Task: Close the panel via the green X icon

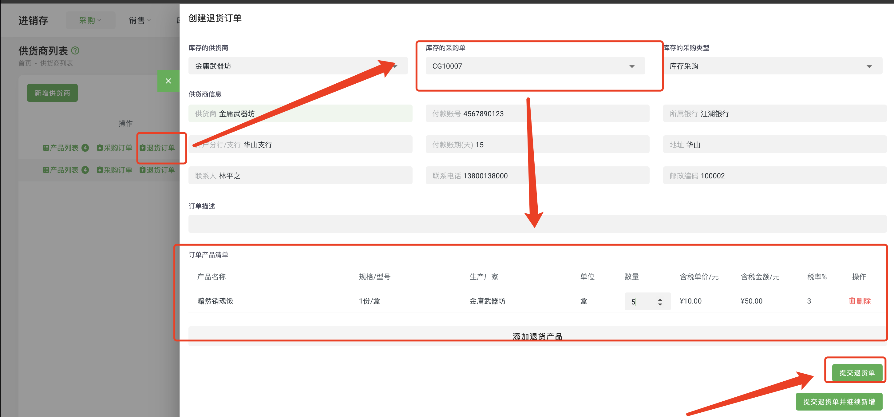Action: click(168, 81)
